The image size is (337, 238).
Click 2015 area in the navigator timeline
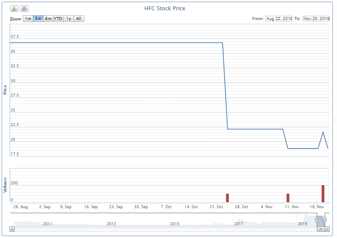point(175,224)
